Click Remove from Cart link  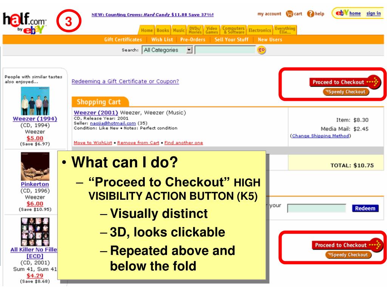[138, 143]
